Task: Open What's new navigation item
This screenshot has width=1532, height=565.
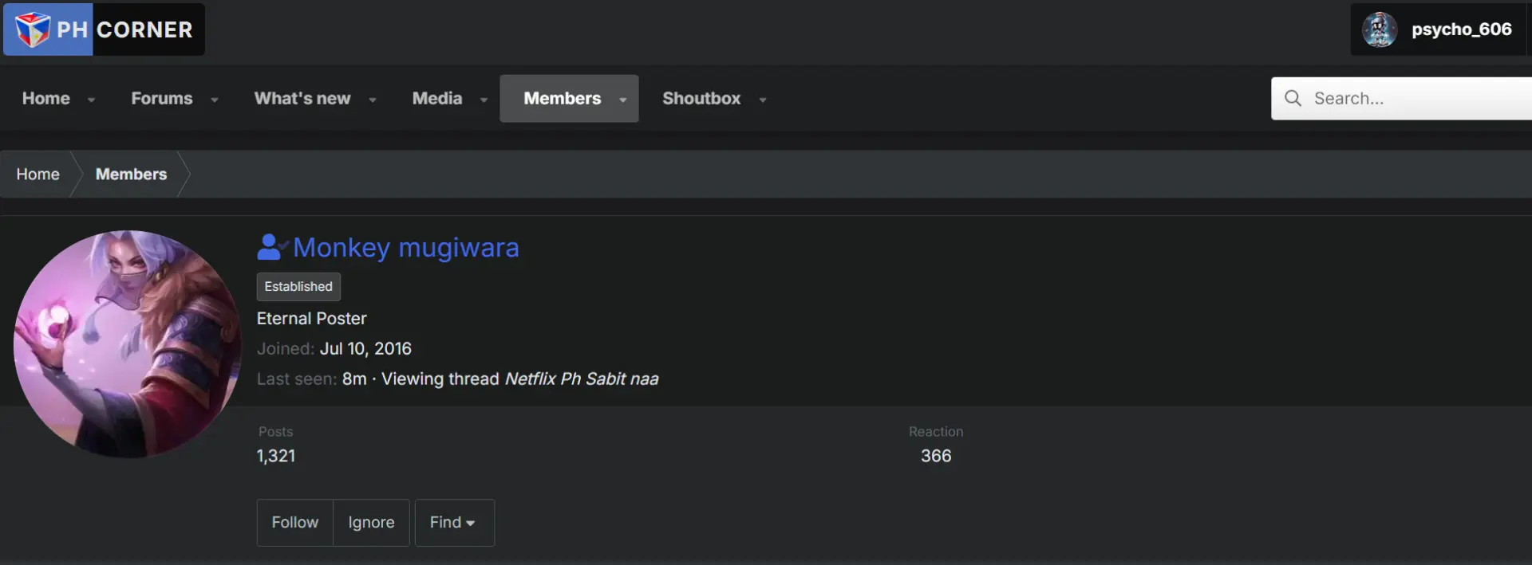Action: 302,98
